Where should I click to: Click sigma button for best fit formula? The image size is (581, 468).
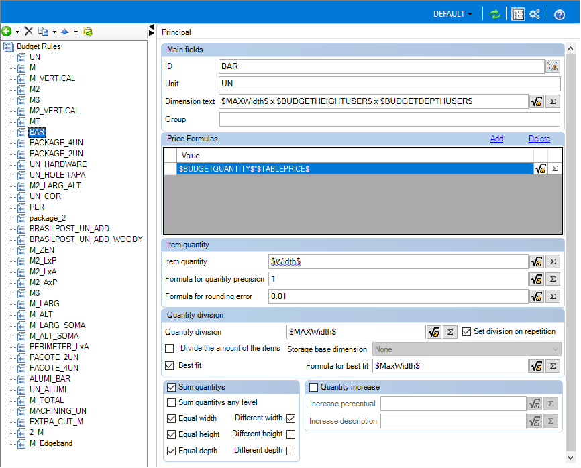[552, 366]
